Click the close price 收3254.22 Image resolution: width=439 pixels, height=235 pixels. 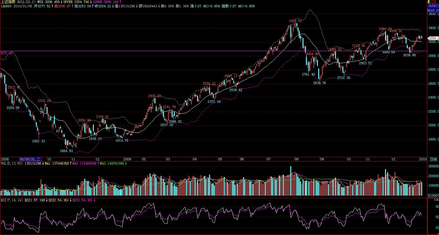click(x=103, y=6)
